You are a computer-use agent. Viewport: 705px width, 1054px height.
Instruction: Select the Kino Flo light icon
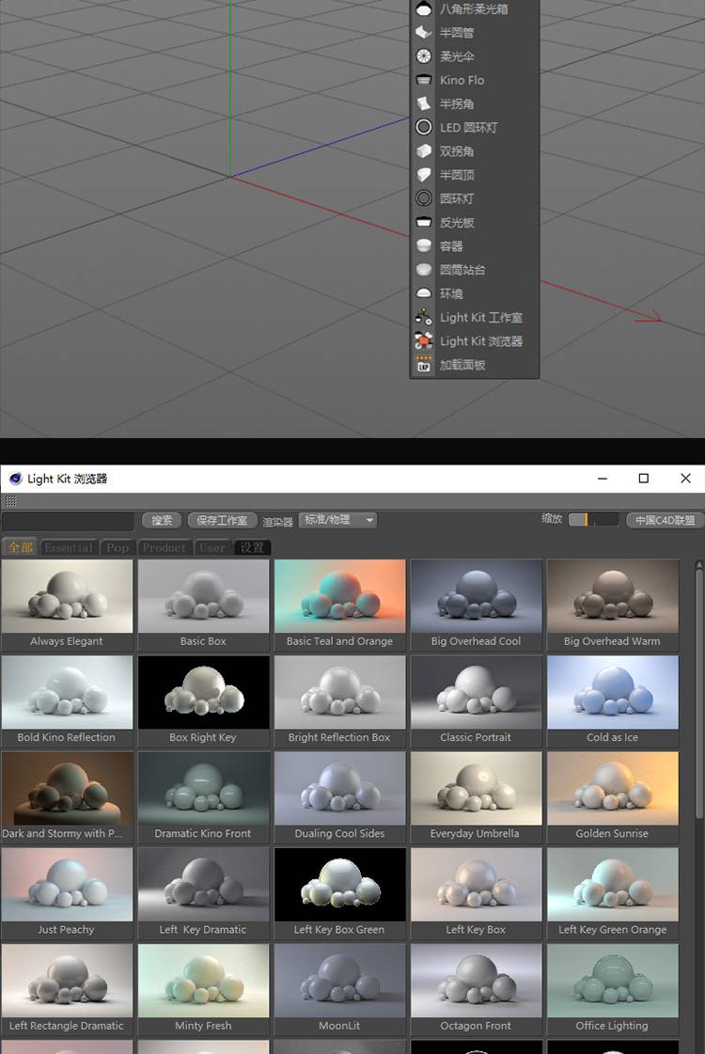423,80
